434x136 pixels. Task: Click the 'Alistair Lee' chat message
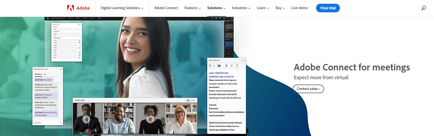click(46, 87)
